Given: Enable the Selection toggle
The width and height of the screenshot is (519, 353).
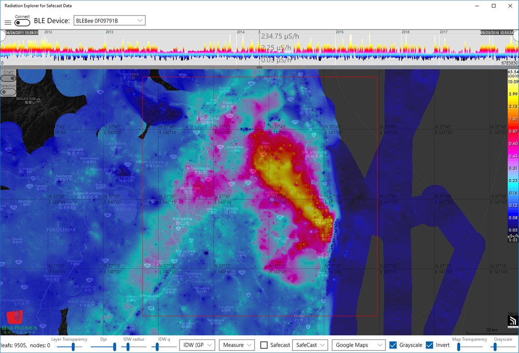Looking at the screenshot, I should pos(9,92).
